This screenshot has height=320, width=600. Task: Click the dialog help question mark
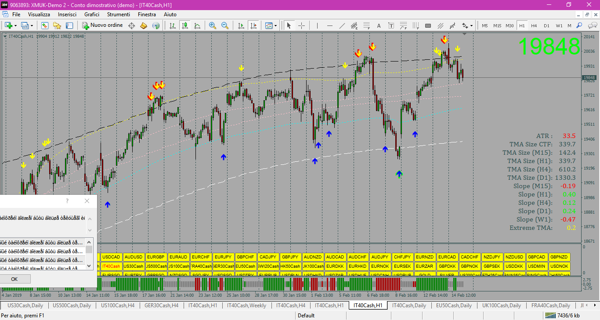point(67,201)
